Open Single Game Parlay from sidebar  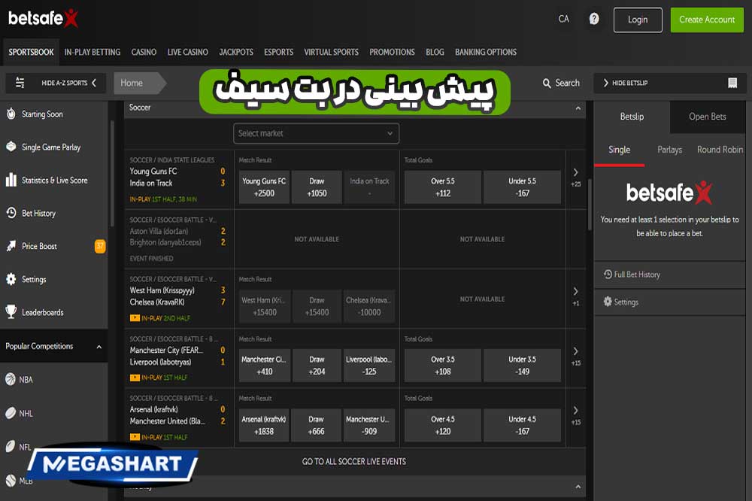tap(10, 147)
